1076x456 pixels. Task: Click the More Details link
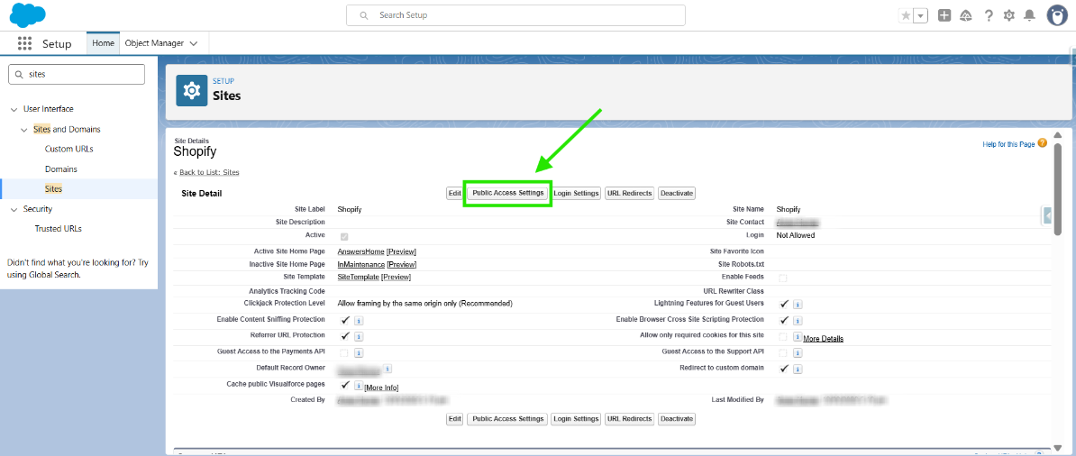824,339
